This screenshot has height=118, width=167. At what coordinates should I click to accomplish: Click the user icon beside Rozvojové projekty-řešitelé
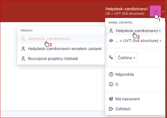coord(23,59)
